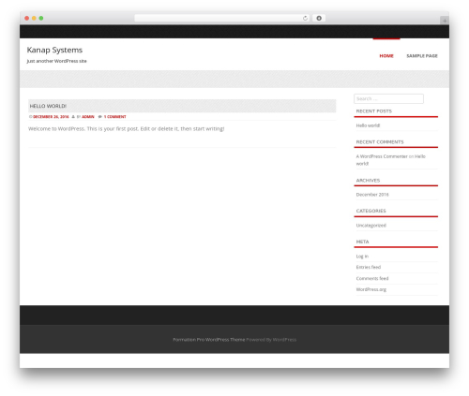Screen dimensions: 469x396
Task: Open a new tab with plus button
Action: (445, 21)
